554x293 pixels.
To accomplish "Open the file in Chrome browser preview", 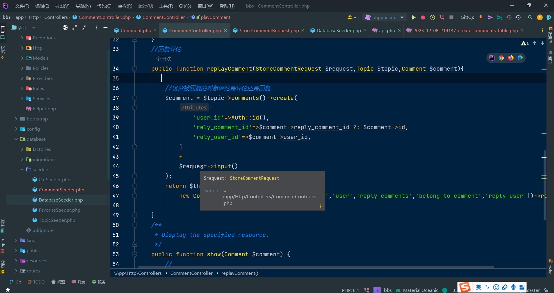I will point(502,58).
